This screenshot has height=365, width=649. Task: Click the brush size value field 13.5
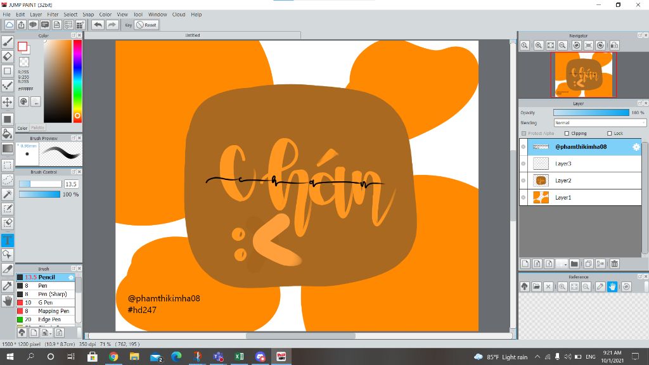(71, 184)
